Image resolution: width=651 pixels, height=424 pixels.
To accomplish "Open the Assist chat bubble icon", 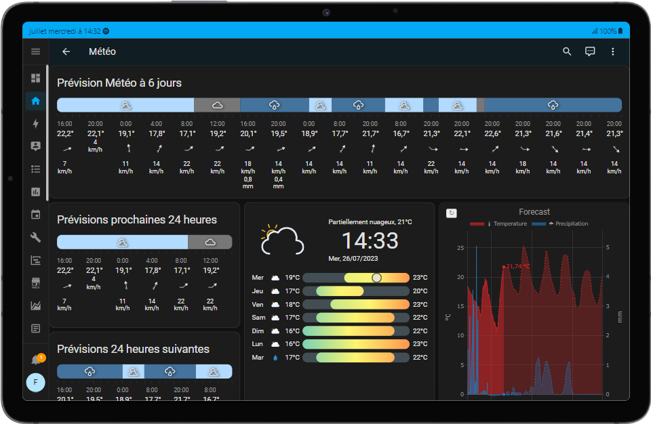I will click(590, 51).
